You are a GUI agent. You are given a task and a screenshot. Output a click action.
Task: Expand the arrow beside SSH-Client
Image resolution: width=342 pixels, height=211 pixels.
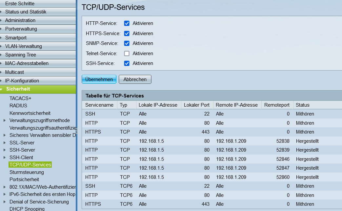click(5, 157)
